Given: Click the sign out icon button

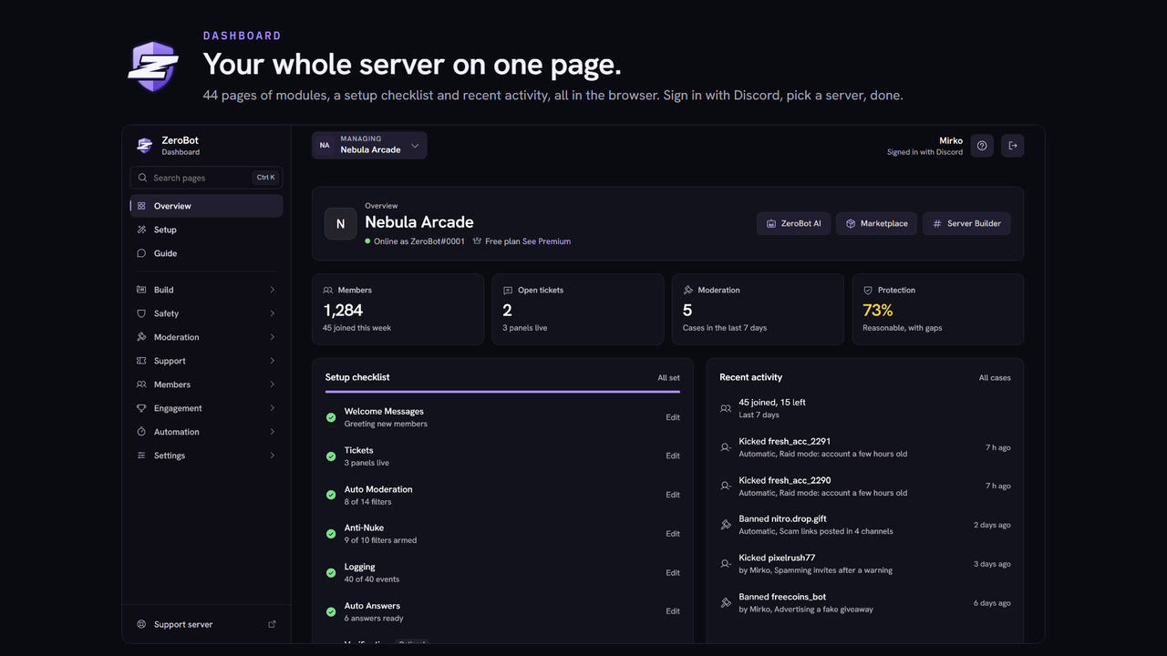Looking at the screenshot, I should tap(1013, 146).
